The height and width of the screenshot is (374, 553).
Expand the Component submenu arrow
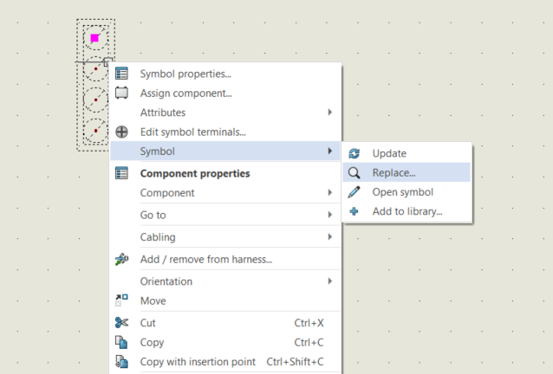330,193
